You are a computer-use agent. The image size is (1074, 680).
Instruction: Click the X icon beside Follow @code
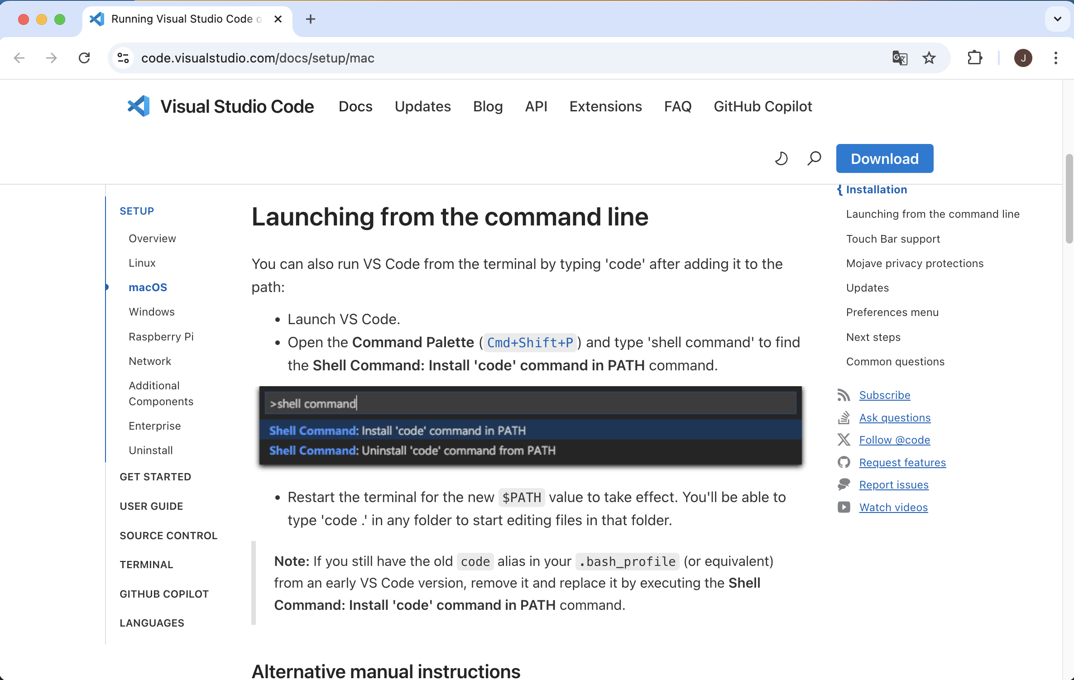844,440
